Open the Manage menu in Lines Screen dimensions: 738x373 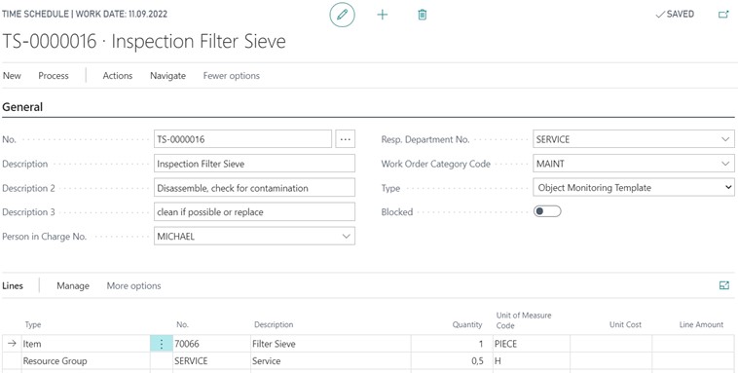73,286
